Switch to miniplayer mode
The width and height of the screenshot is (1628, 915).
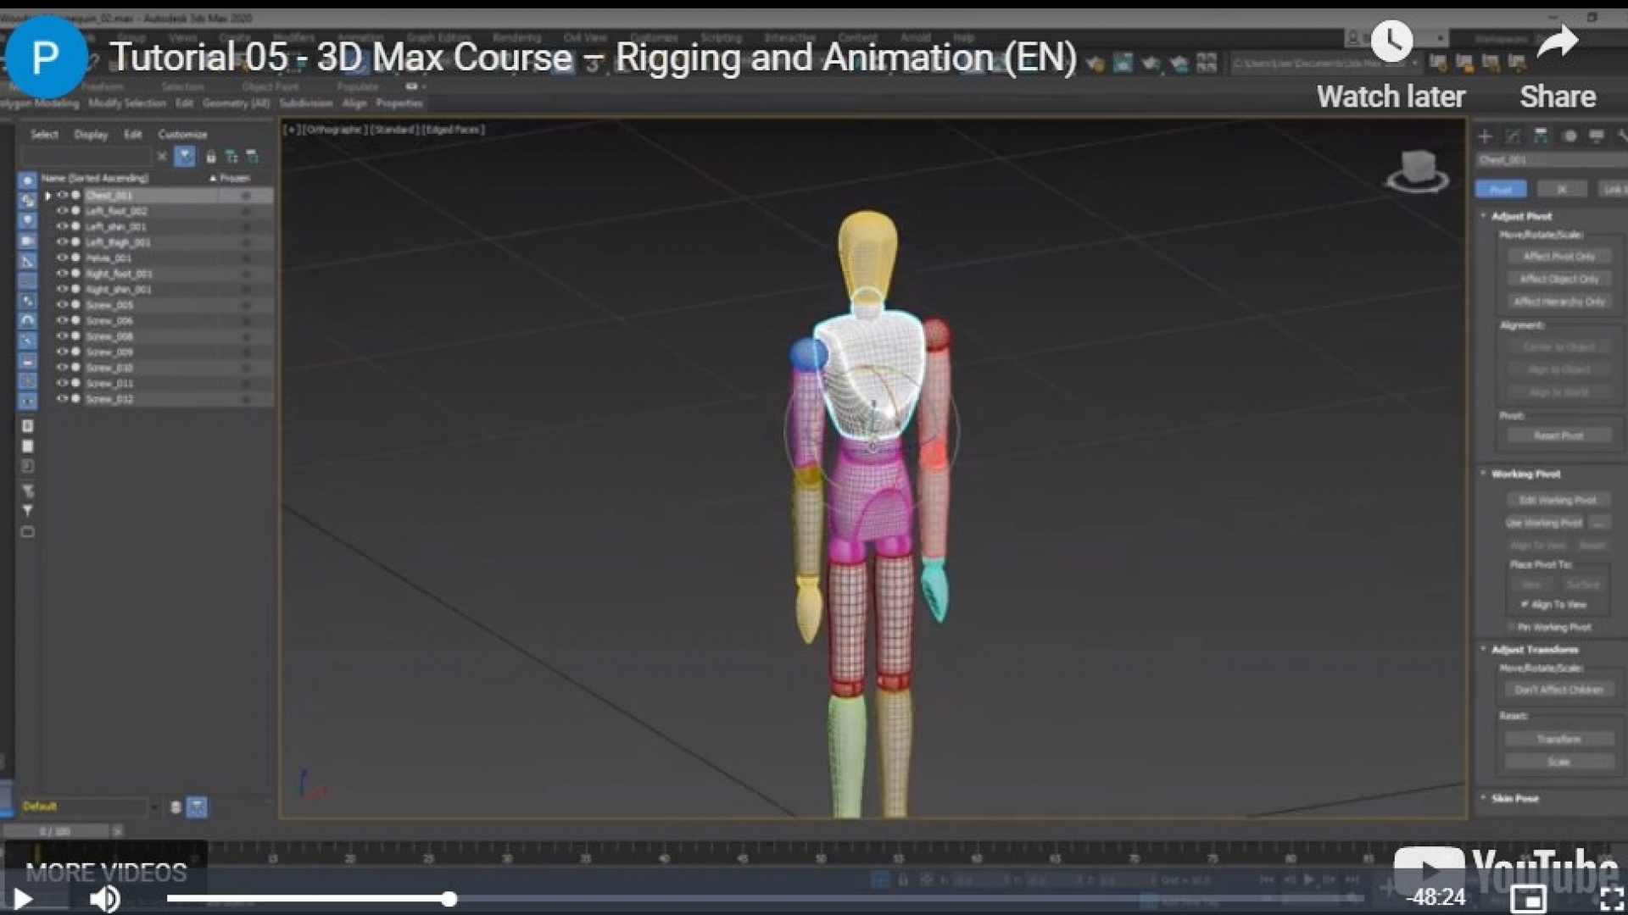(1529, 898)
